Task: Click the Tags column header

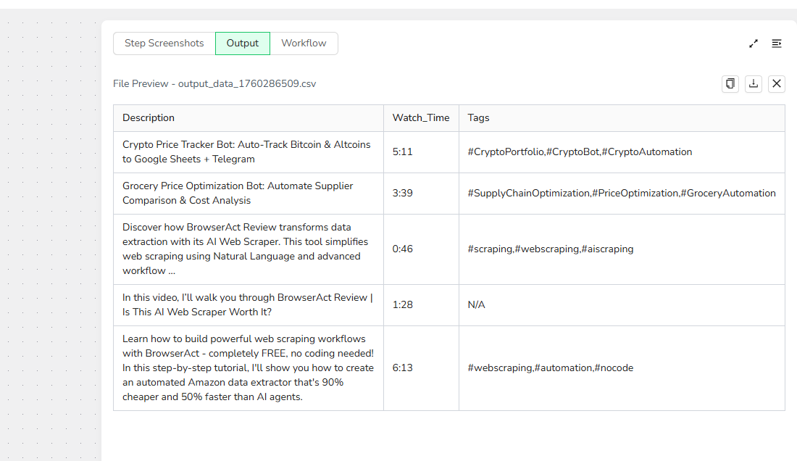Action: (478, 118)
